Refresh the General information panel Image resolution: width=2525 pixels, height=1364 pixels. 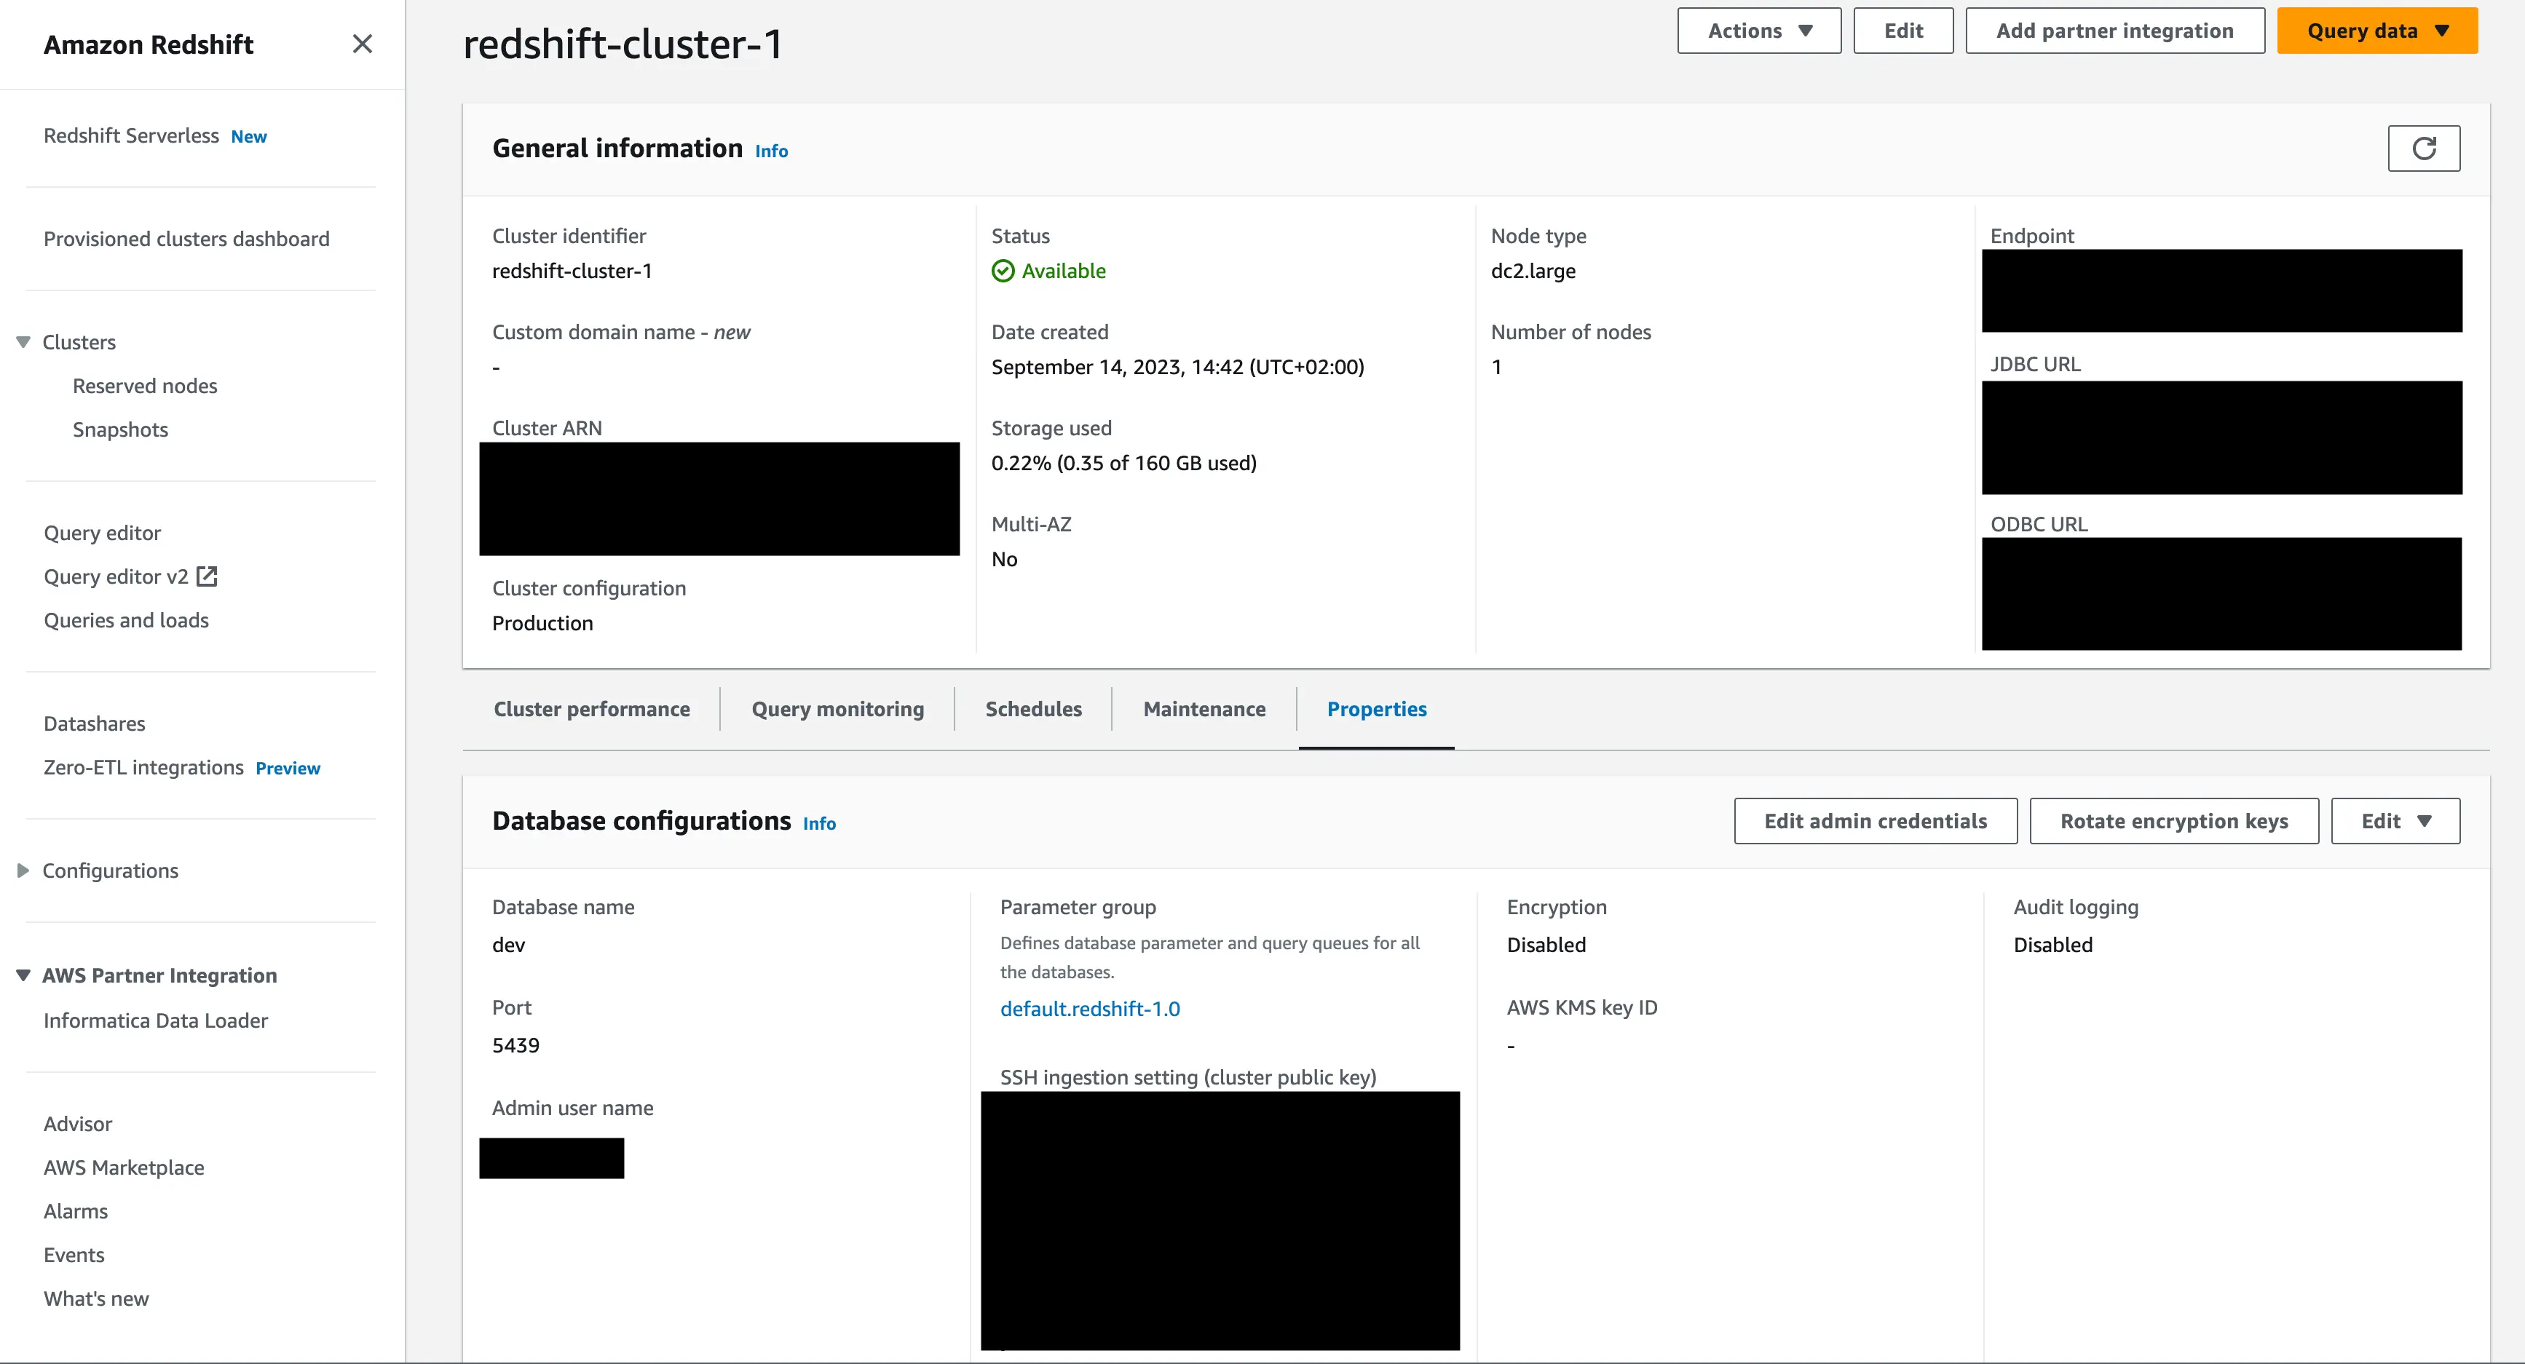2424,148
